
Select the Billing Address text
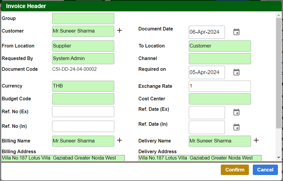pos(63,158)
